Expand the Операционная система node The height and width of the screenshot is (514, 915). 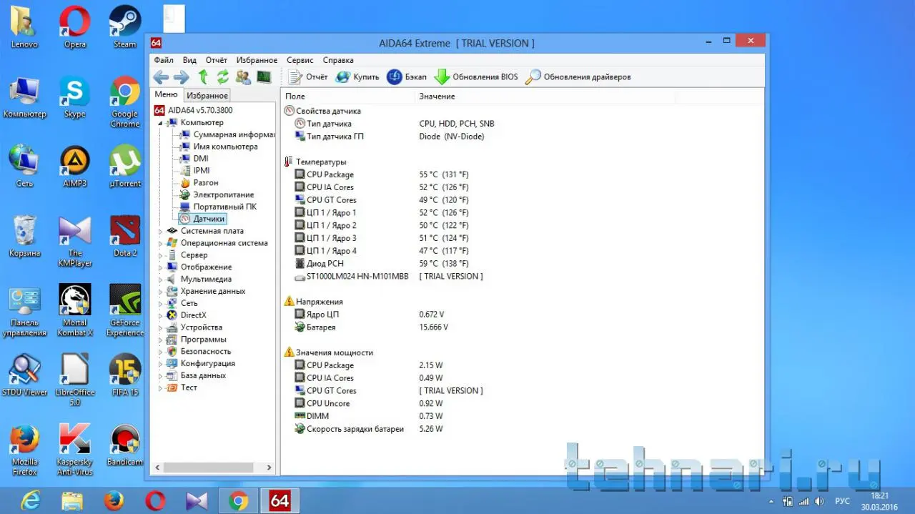pos(160,243)
